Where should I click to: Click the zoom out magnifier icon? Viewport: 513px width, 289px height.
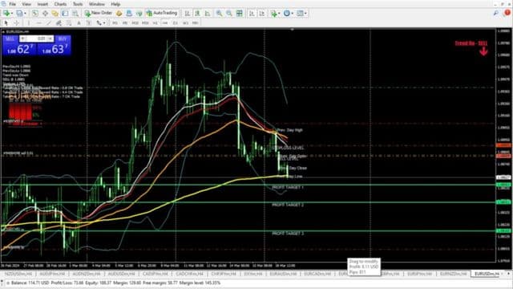point(229,13)
